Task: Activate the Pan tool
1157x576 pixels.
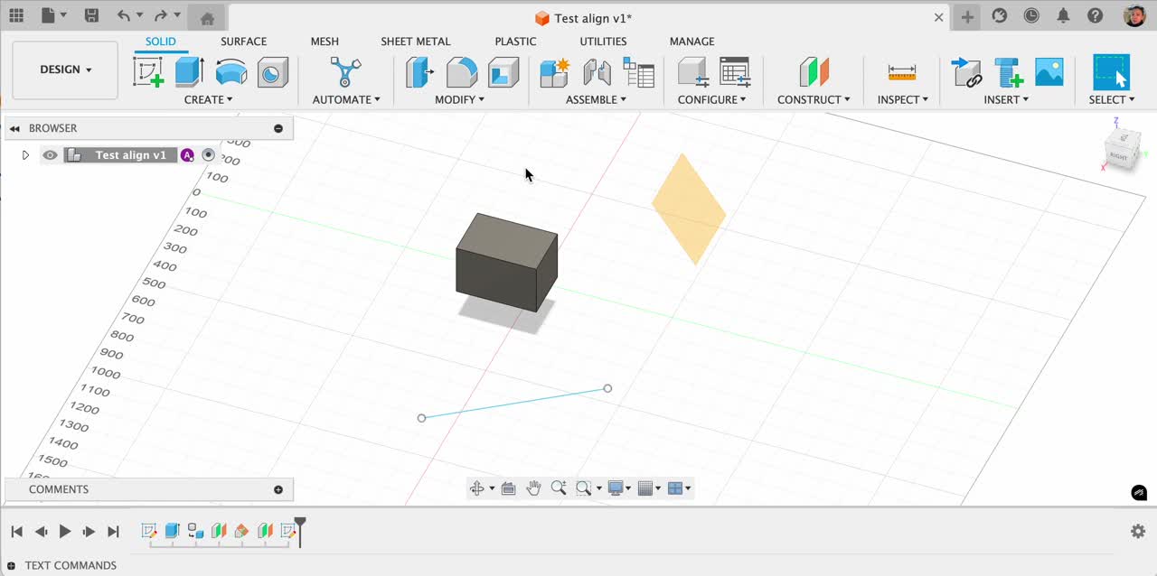Action: (x=533, y=488)
